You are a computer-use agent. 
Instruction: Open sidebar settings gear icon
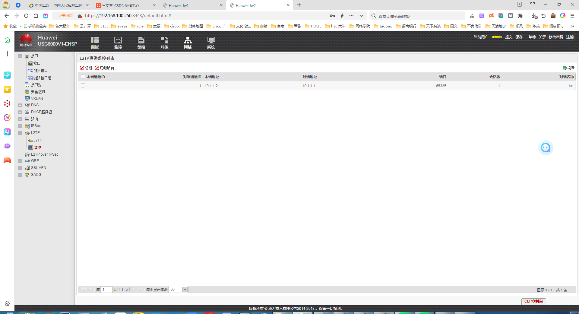point(7,304)
